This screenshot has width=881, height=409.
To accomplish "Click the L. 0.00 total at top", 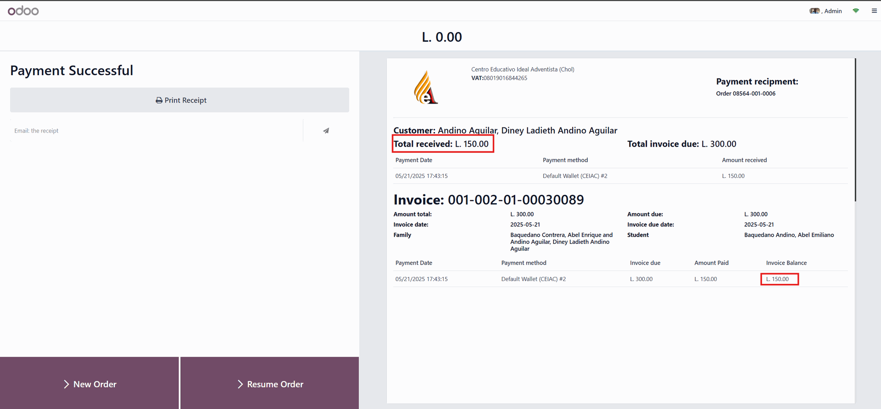I will (x=442, y=37).
